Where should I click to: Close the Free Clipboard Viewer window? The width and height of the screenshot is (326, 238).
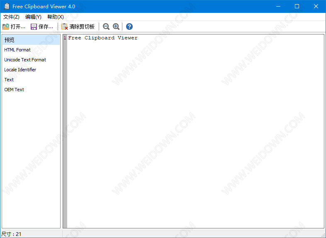click(x=316, y=6)
